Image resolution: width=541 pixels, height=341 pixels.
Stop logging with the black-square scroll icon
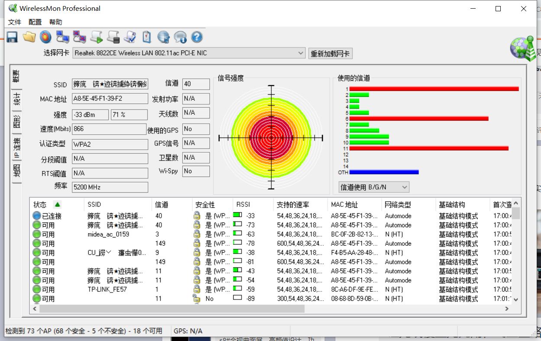(x=113, y=37)
